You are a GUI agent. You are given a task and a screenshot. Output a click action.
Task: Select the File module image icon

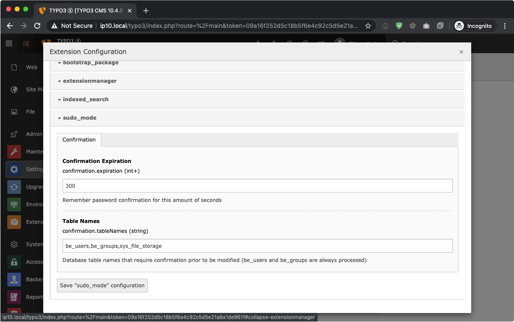(14, 112)
